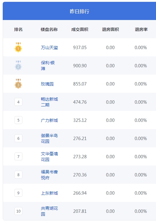Click the 昨日排行 header tab
The width and height of the screenshot is (156, 221).
(x=80, y=11)
